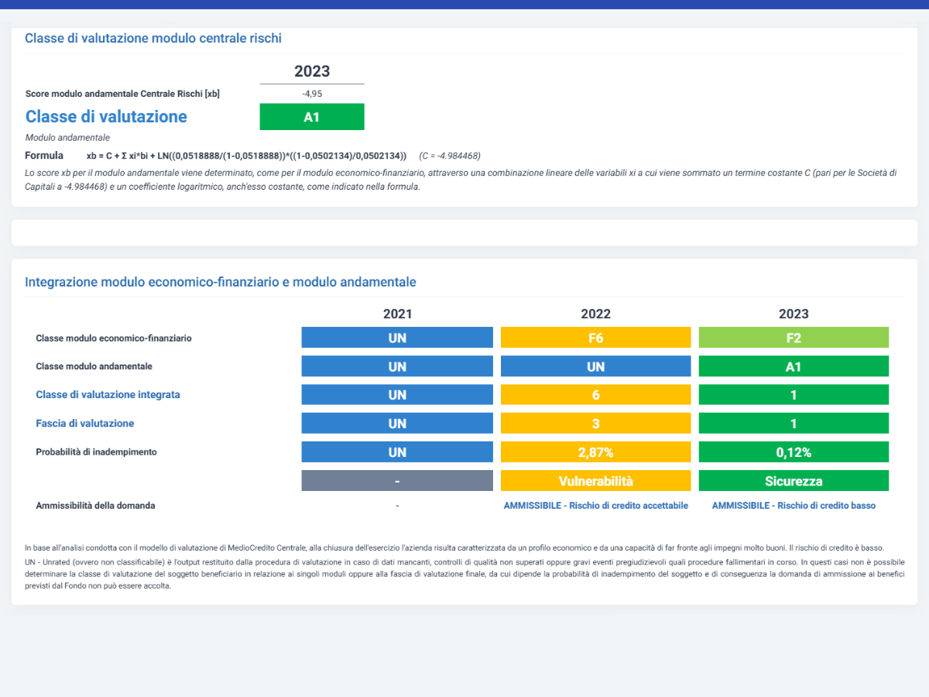Click the grey dash cell under the 2021 column

[397, 481]
